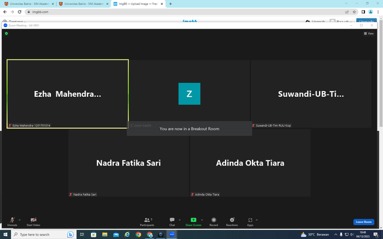Leave the breakout room
This screenshot has height=239, width=383.
(363, 222)
